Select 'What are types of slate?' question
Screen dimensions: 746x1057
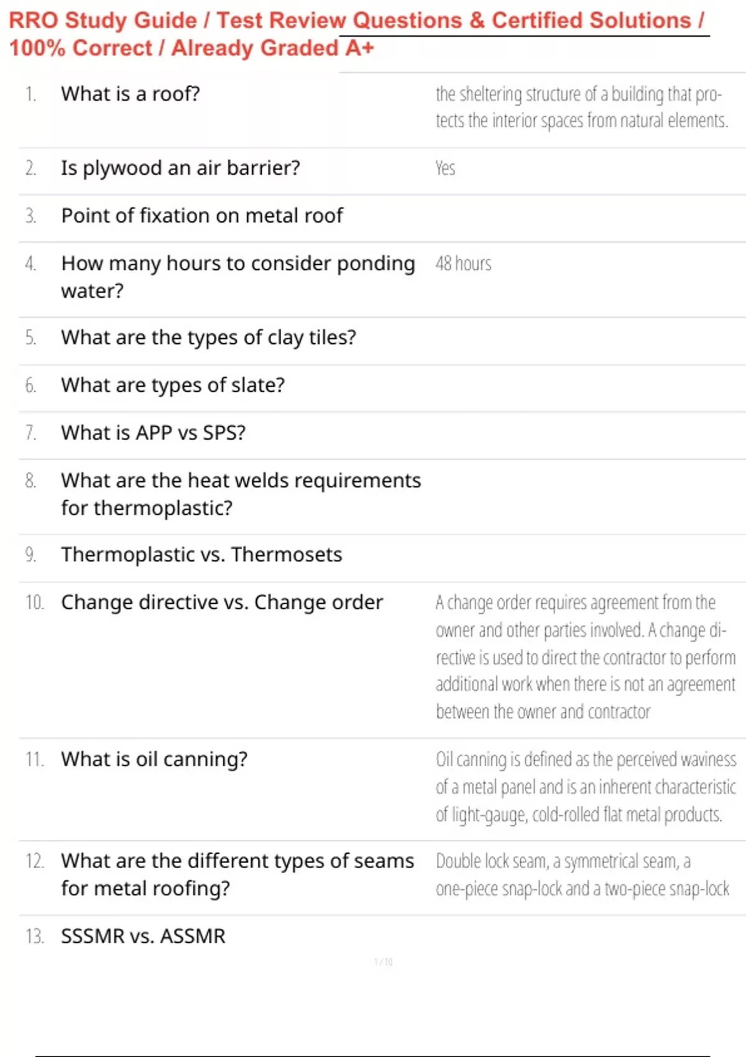point(173,385)
